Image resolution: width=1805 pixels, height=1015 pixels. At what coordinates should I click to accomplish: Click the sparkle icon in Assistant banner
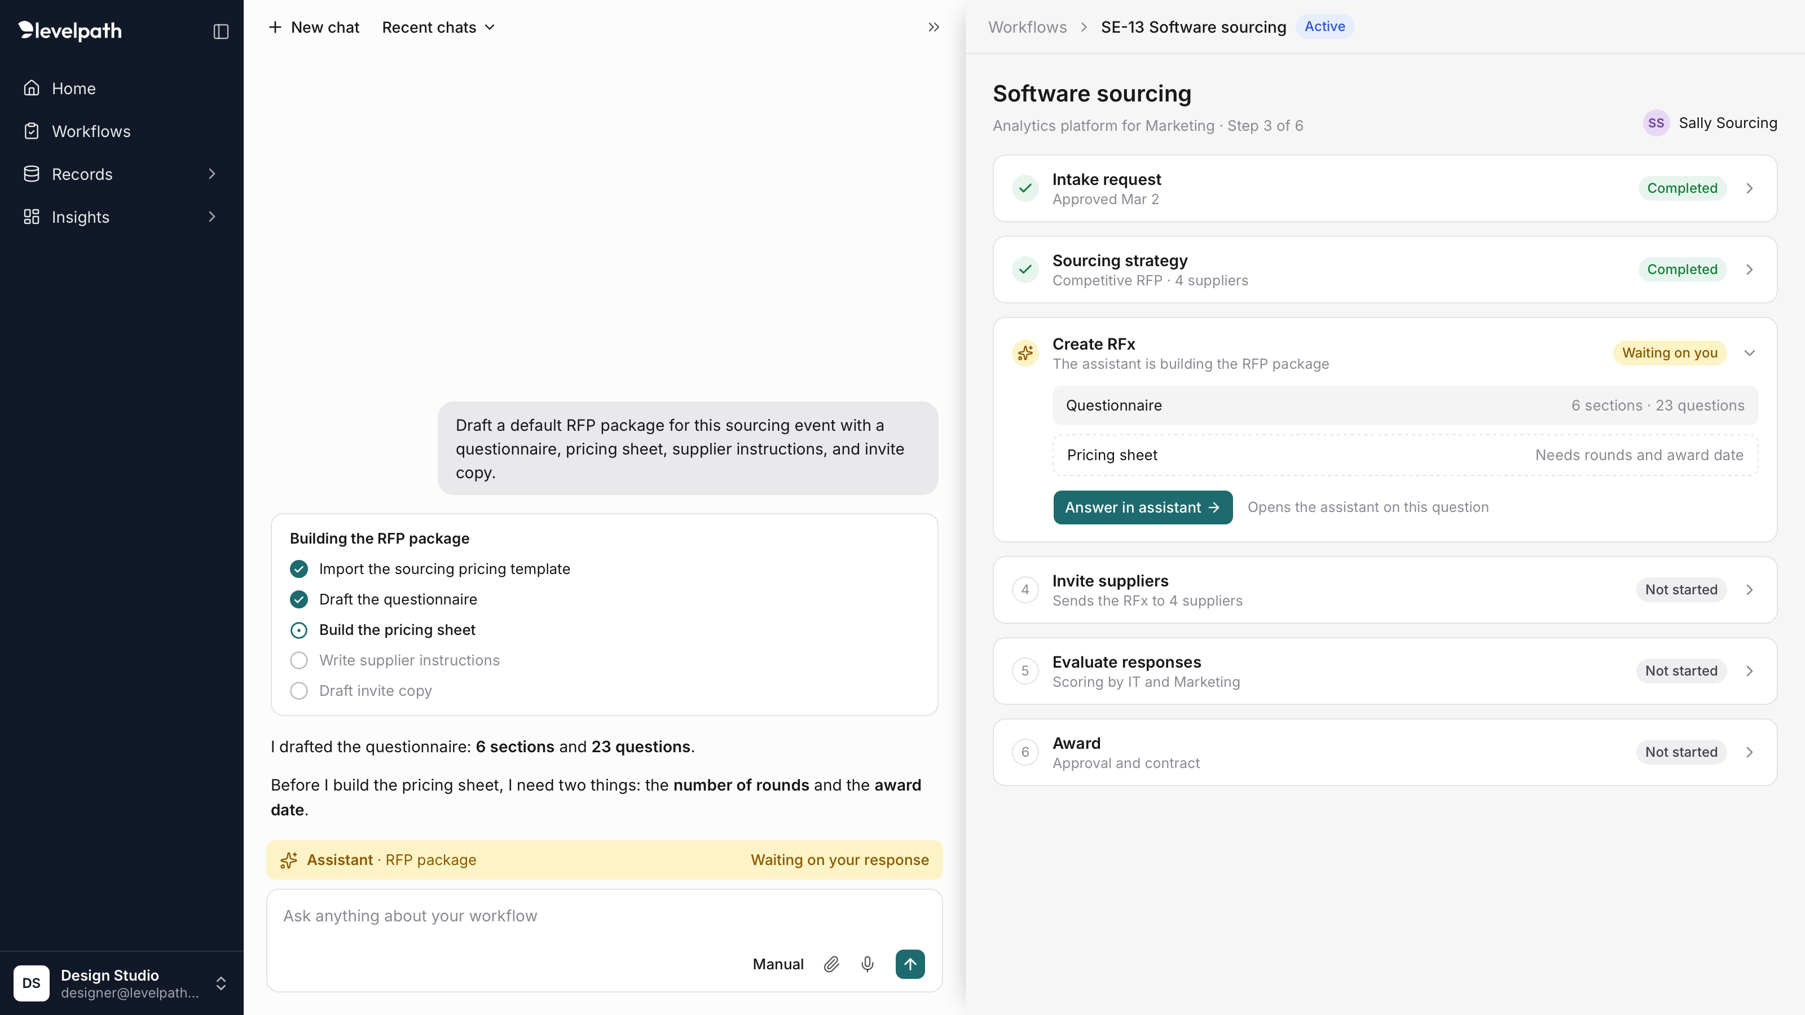pos(289,860)
